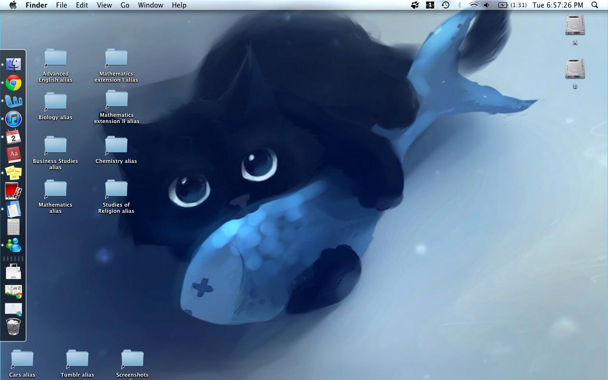Open the File menu

(x=61, y=5)
